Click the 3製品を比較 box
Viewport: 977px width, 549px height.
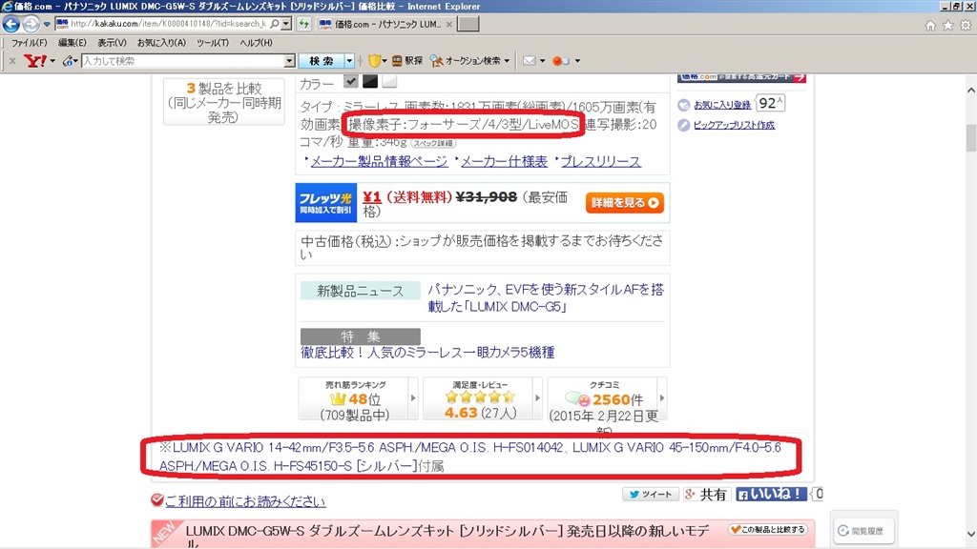pyautogui.click(x=223, y=101)
